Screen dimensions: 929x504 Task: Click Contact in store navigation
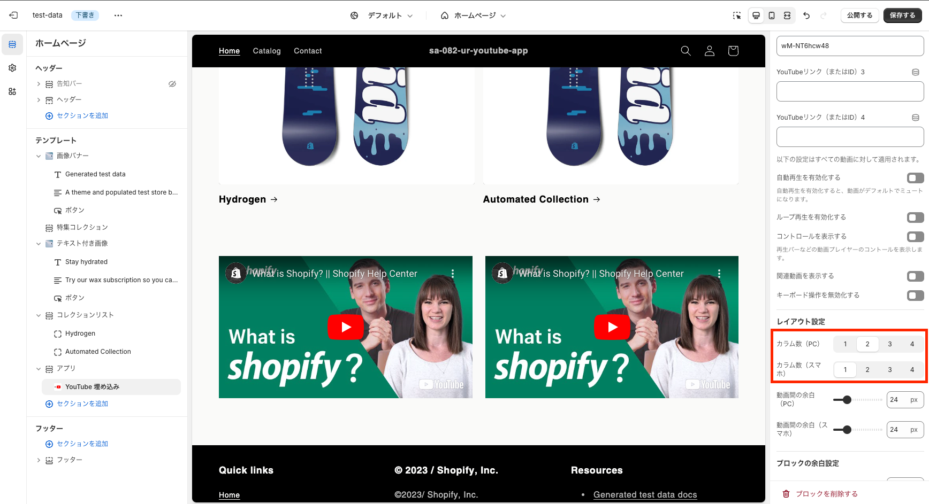tap(308, 51)
